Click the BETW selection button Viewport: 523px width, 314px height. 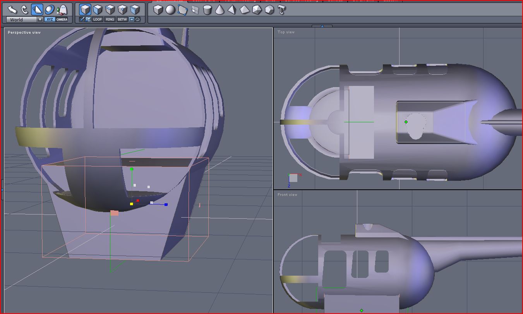[122, 19]
